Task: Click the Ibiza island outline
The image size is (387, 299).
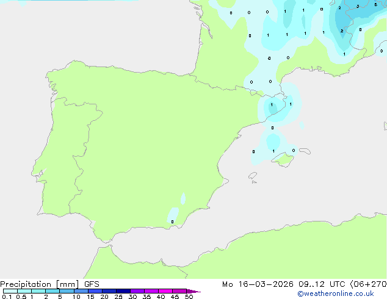Action: [253, 176]
